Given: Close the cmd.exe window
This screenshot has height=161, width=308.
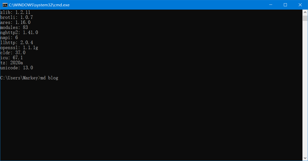Looking at the screenshot, I should [x=300, y=5].
